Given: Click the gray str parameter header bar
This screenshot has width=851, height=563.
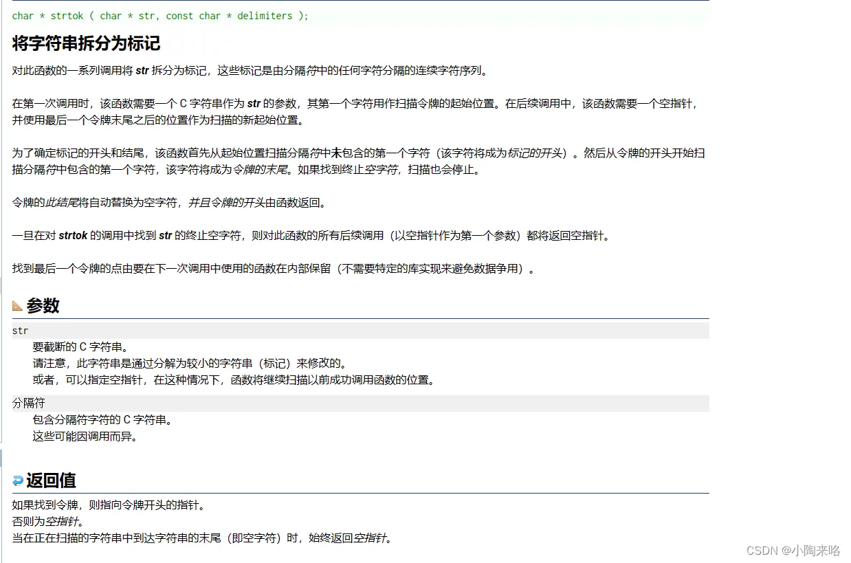Looking at the screenshot, I should pos(357,331).
